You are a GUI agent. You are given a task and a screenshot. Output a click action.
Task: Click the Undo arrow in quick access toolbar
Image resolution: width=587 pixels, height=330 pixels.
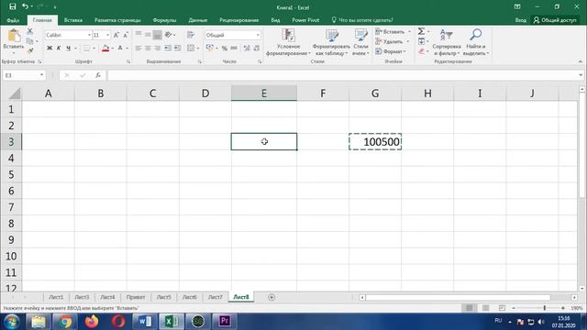point(25,6)
